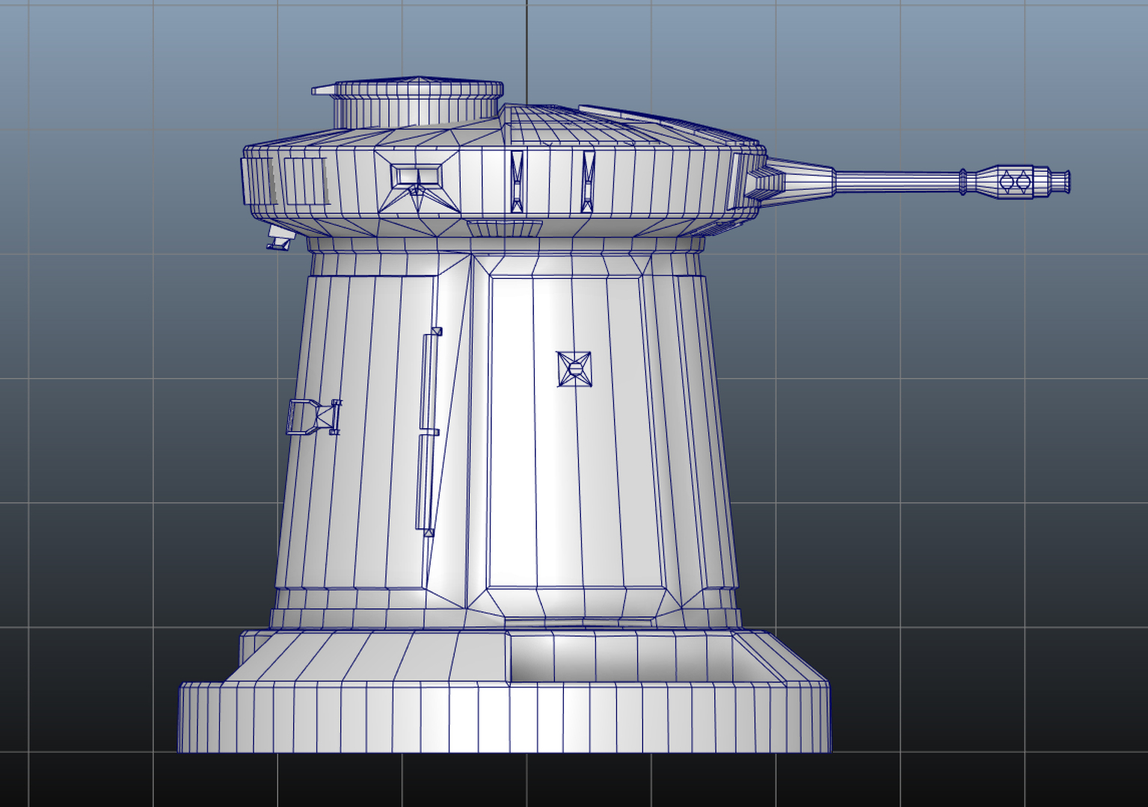Select the wide bottom ring of the base

(x=504, y=717)
